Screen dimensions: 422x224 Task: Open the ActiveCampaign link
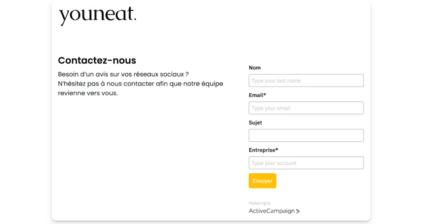click(x=272, y=211)
